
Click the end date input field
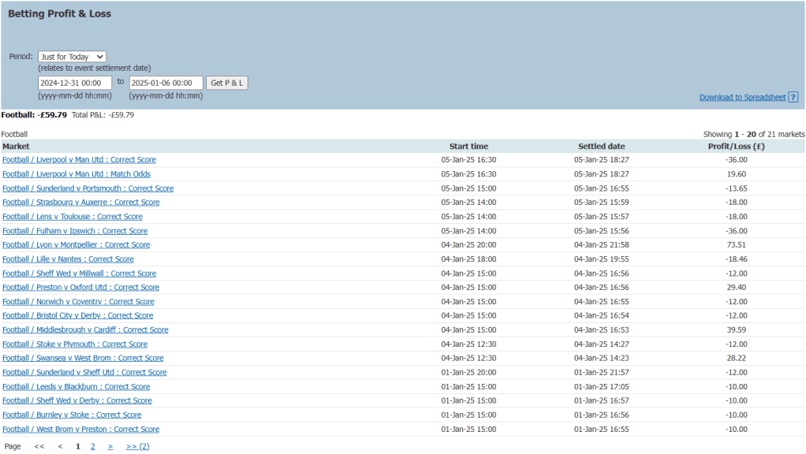tap(166, 83)
